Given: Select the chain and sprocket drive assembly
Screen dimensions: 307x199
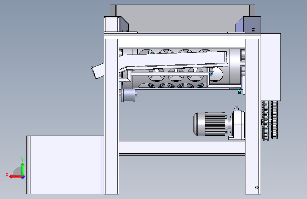Looking at the screenshot, I should click(x=270, y=120).
